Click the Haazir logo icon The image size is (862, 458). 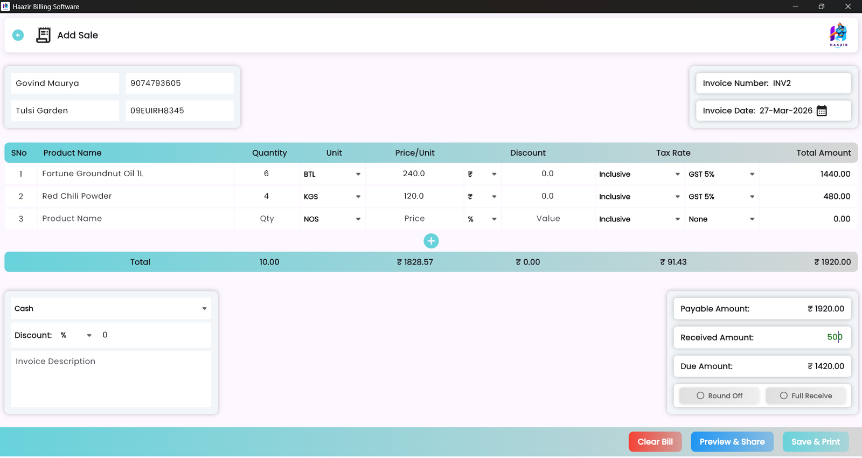click(x=838, y=35)
